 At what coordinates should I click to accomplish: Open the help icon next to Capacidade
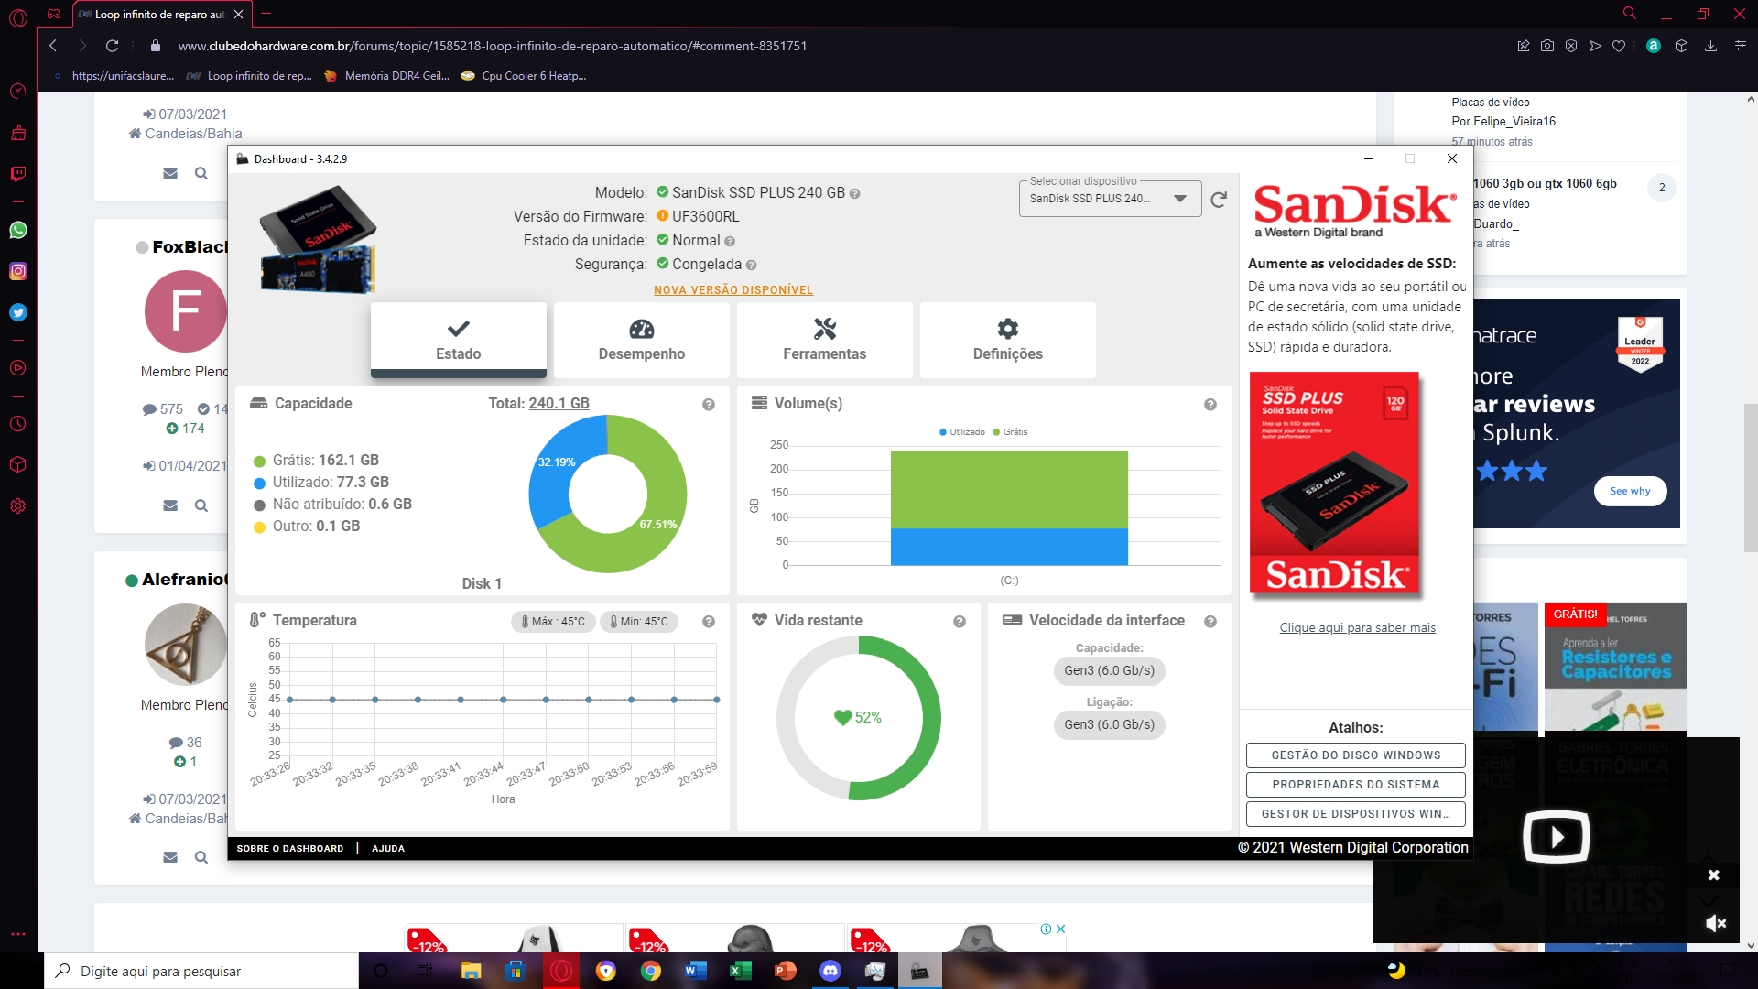(709, 405)
